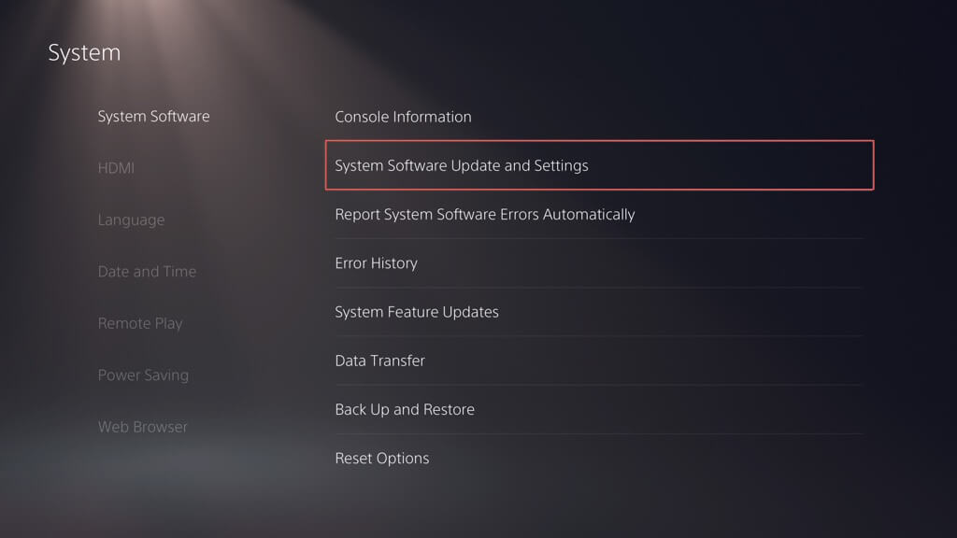Click the System page title
The height and width of the screenshot is (538, 957).
pos(84,52)
